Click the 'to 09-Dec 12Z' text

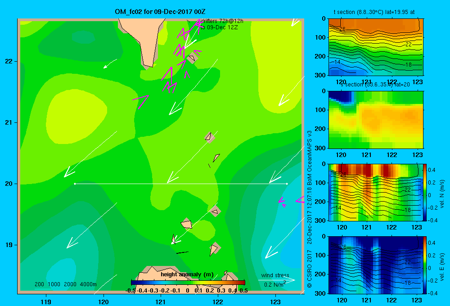[x=219, y=27]
